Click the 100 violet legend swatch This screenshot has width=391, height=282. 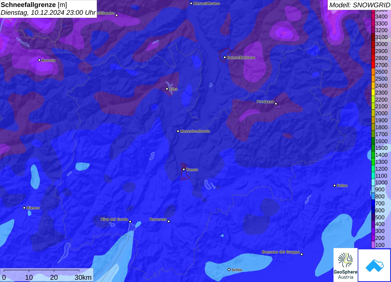(x=373, y=245)
